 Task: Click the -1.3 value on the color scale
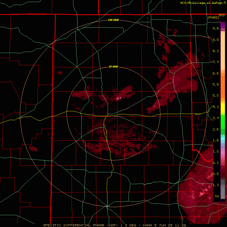coord(215,185)
